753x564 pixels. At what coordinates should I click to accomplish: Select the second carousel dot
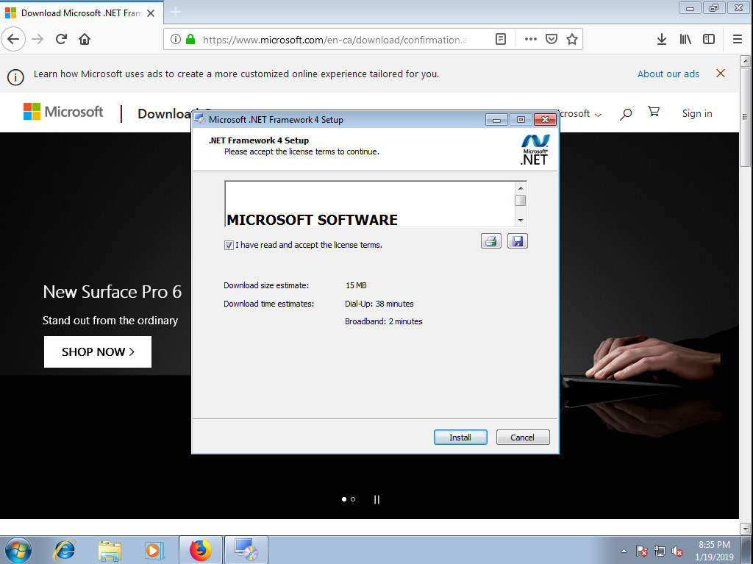(353, 499)
